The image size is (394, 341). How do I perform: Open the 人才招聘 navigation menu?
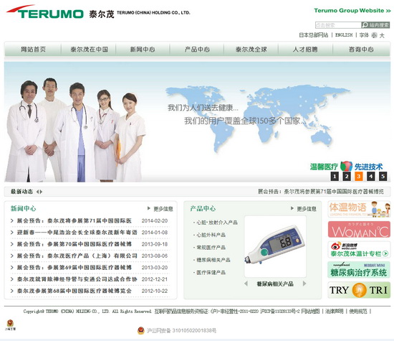[305, 50]
